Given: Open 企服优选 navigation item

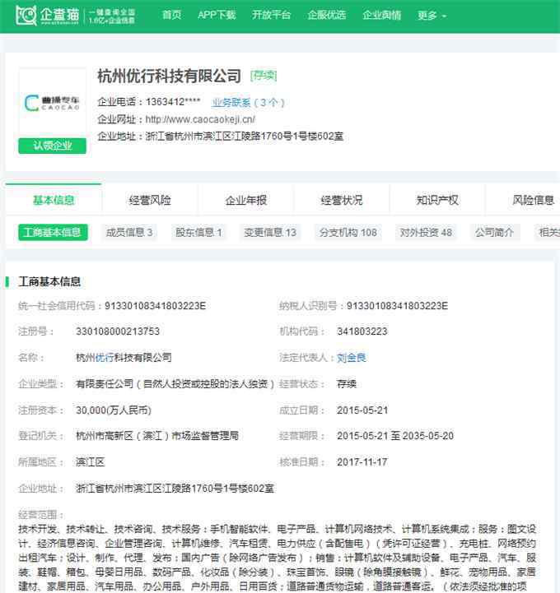Looking at the screenshot, I should click(326, 15).
